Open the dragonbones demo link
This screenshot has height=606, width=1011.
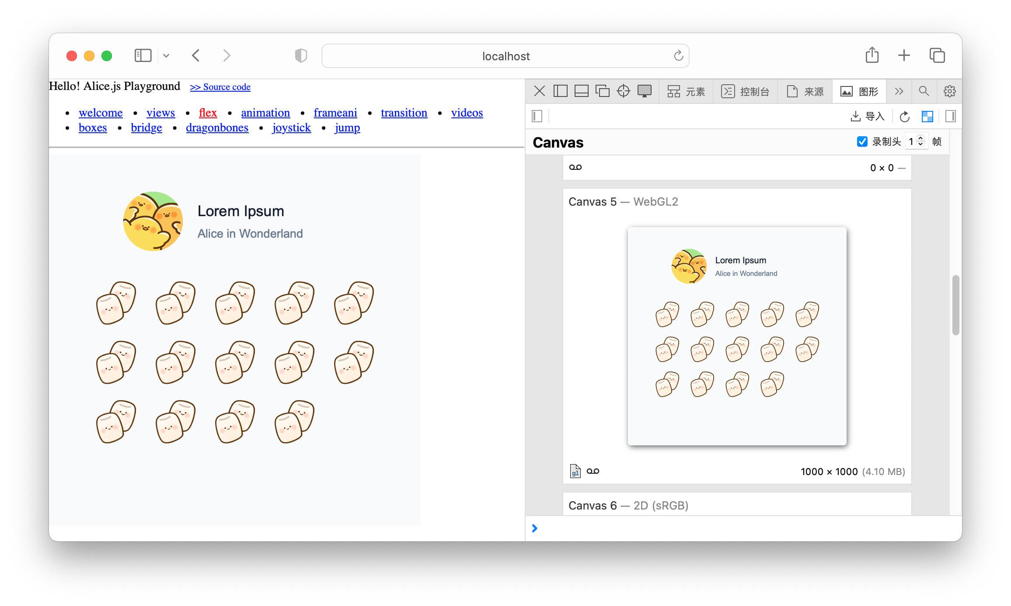click(x=217, y=127)
